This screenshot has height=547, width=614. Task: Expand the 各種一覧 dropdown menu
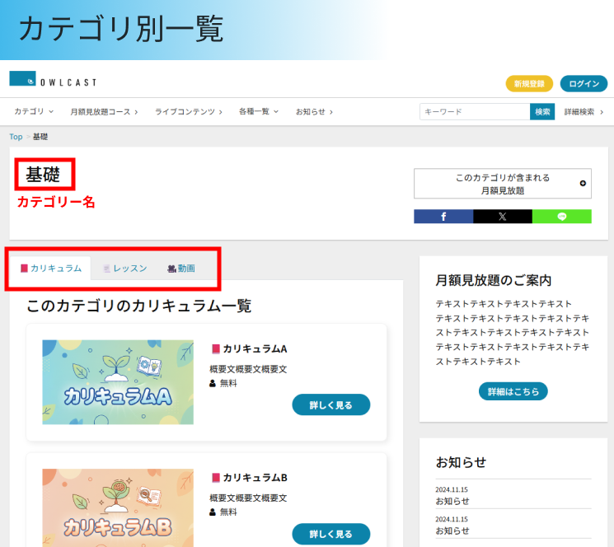click(259, 111)
